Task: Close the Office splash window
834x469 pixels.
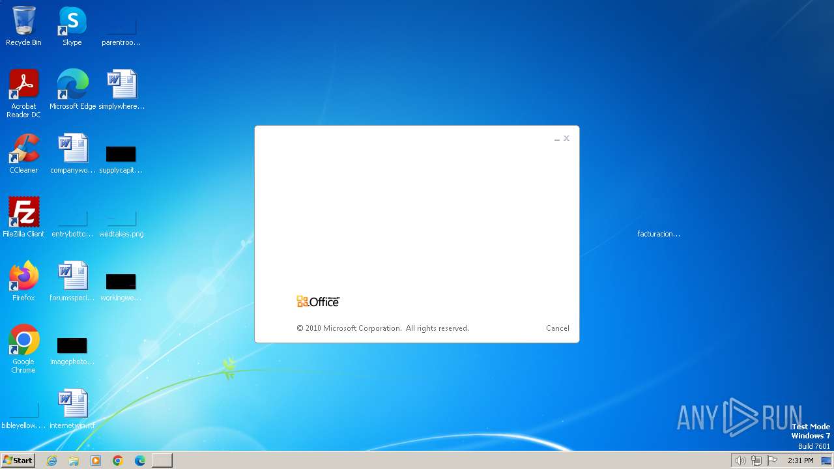Action: (566, 138)
